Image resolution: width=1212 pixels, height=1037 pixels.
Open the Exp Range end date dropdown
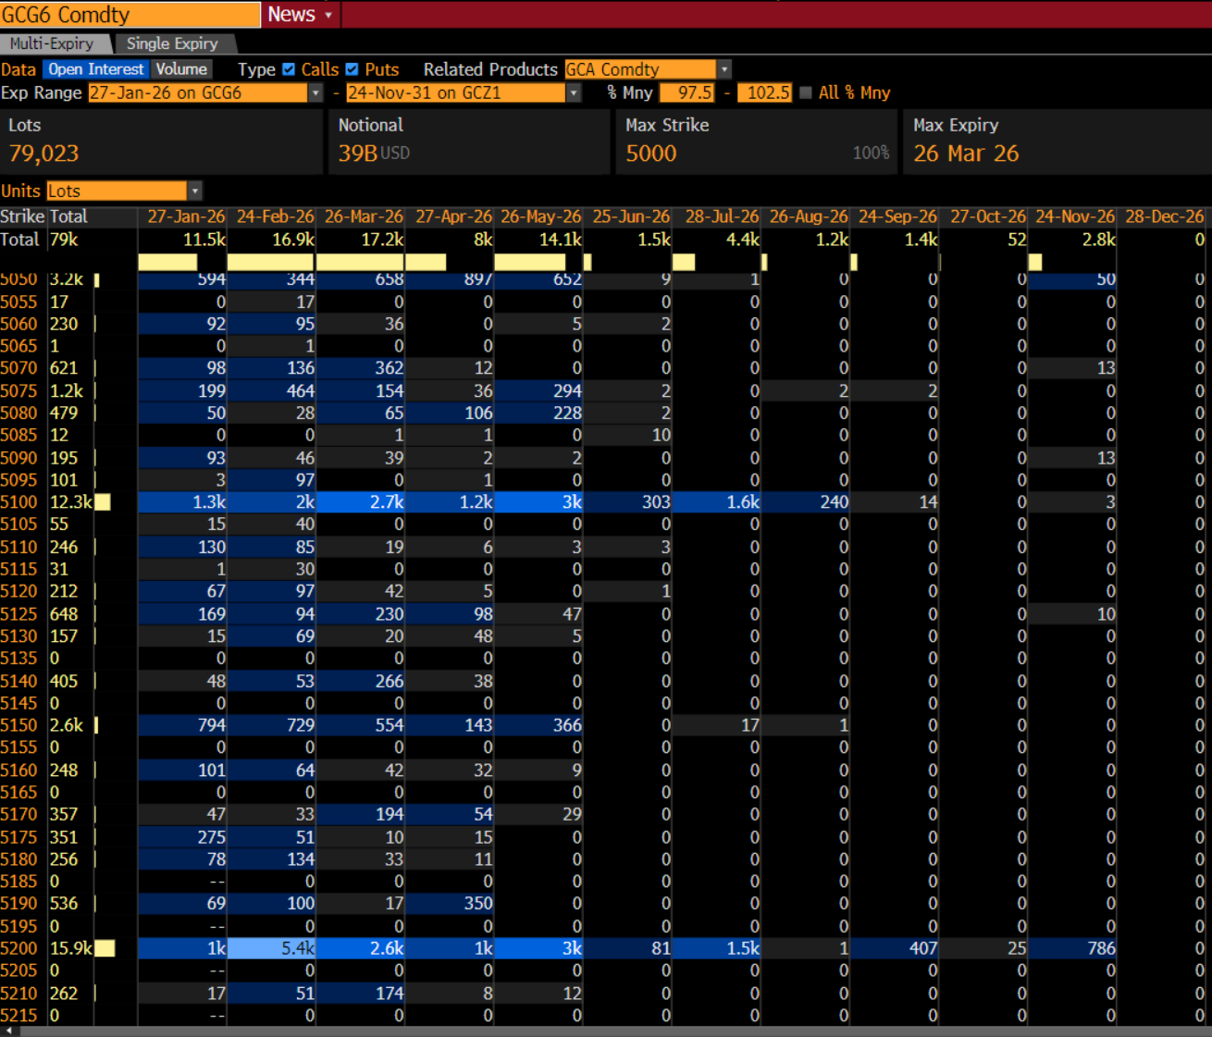[x=574, y=93]
